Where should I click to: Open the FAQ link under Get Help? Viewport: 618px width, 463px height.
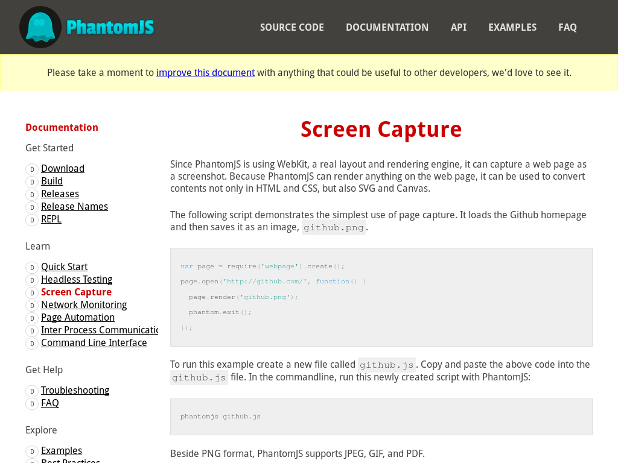(49, 403)
